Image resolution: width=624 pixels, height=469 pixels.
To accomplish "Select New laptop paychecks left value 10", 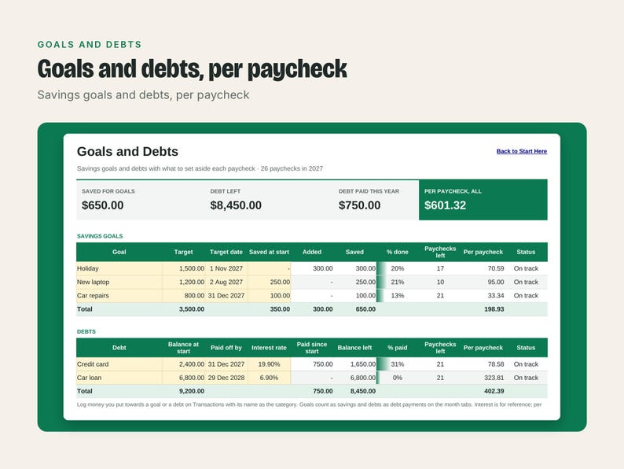I will (440, 283).
